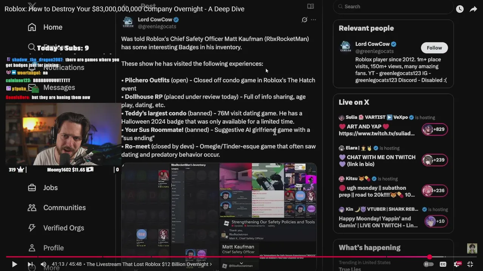The width and height of the screenshot is (483, 271).
Task: Skip to the next video
Action: [30, 264]
